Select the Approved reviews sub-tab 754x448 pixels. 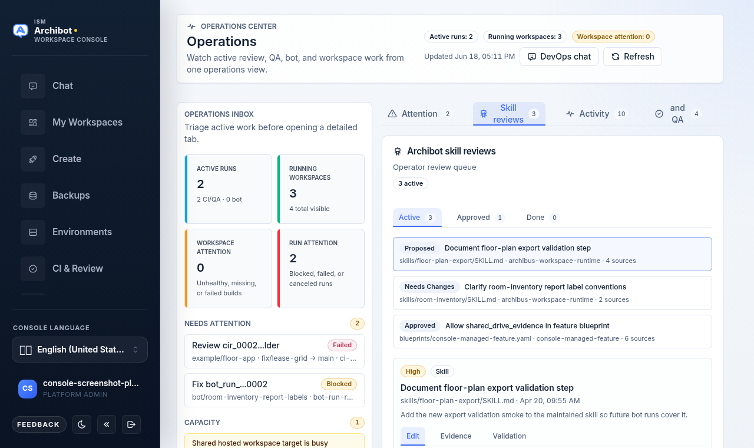[x=481, y=218]
